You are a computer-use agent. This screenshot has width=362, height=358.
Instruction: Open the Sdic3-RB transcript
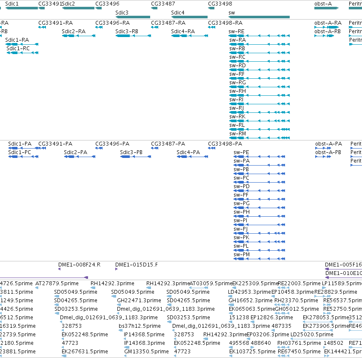pyautogui.click(x=133, y=36)
